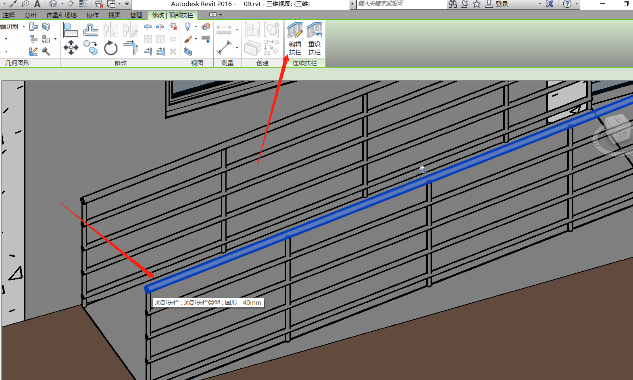Expand the Help question mark dropdown arrow

[577, 4]
